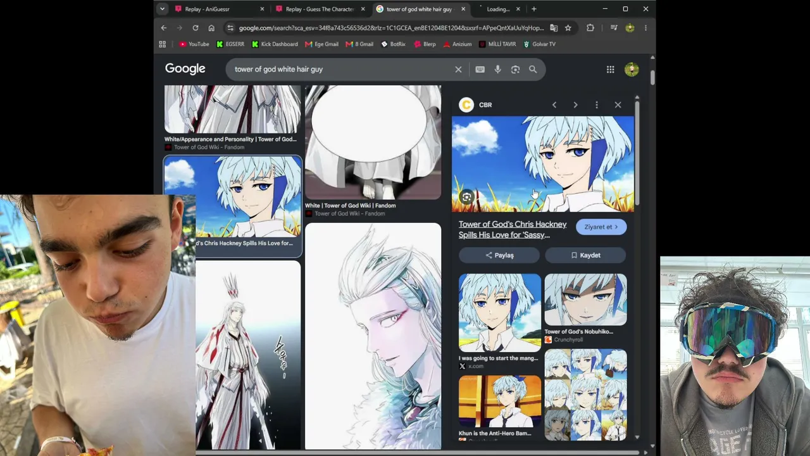Screen dimensions: 810x456
Task: Switch to Replay - Guess The Character tab
Action: pyautogui.click(x=320, y=9)
